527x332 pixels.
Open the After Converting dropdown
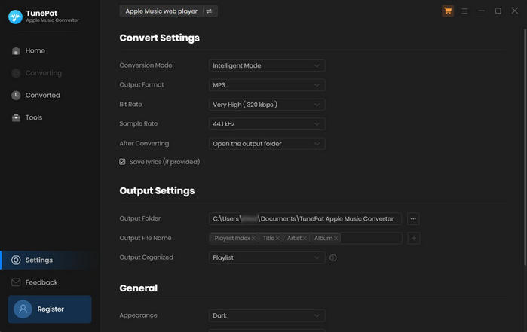point(267,144)
